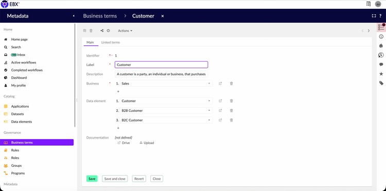Open favorites star in right sidebar
386x191 pixels.
(381, 74)
